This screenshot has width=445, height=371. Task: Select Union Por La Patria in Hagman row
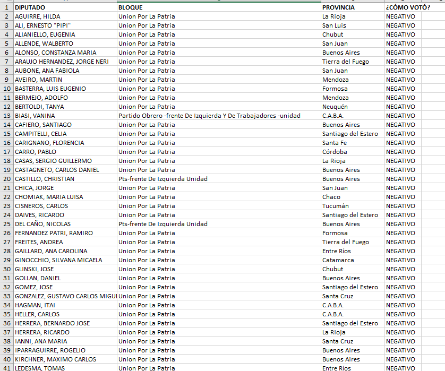pyautogui.click(x=219, y=305)
